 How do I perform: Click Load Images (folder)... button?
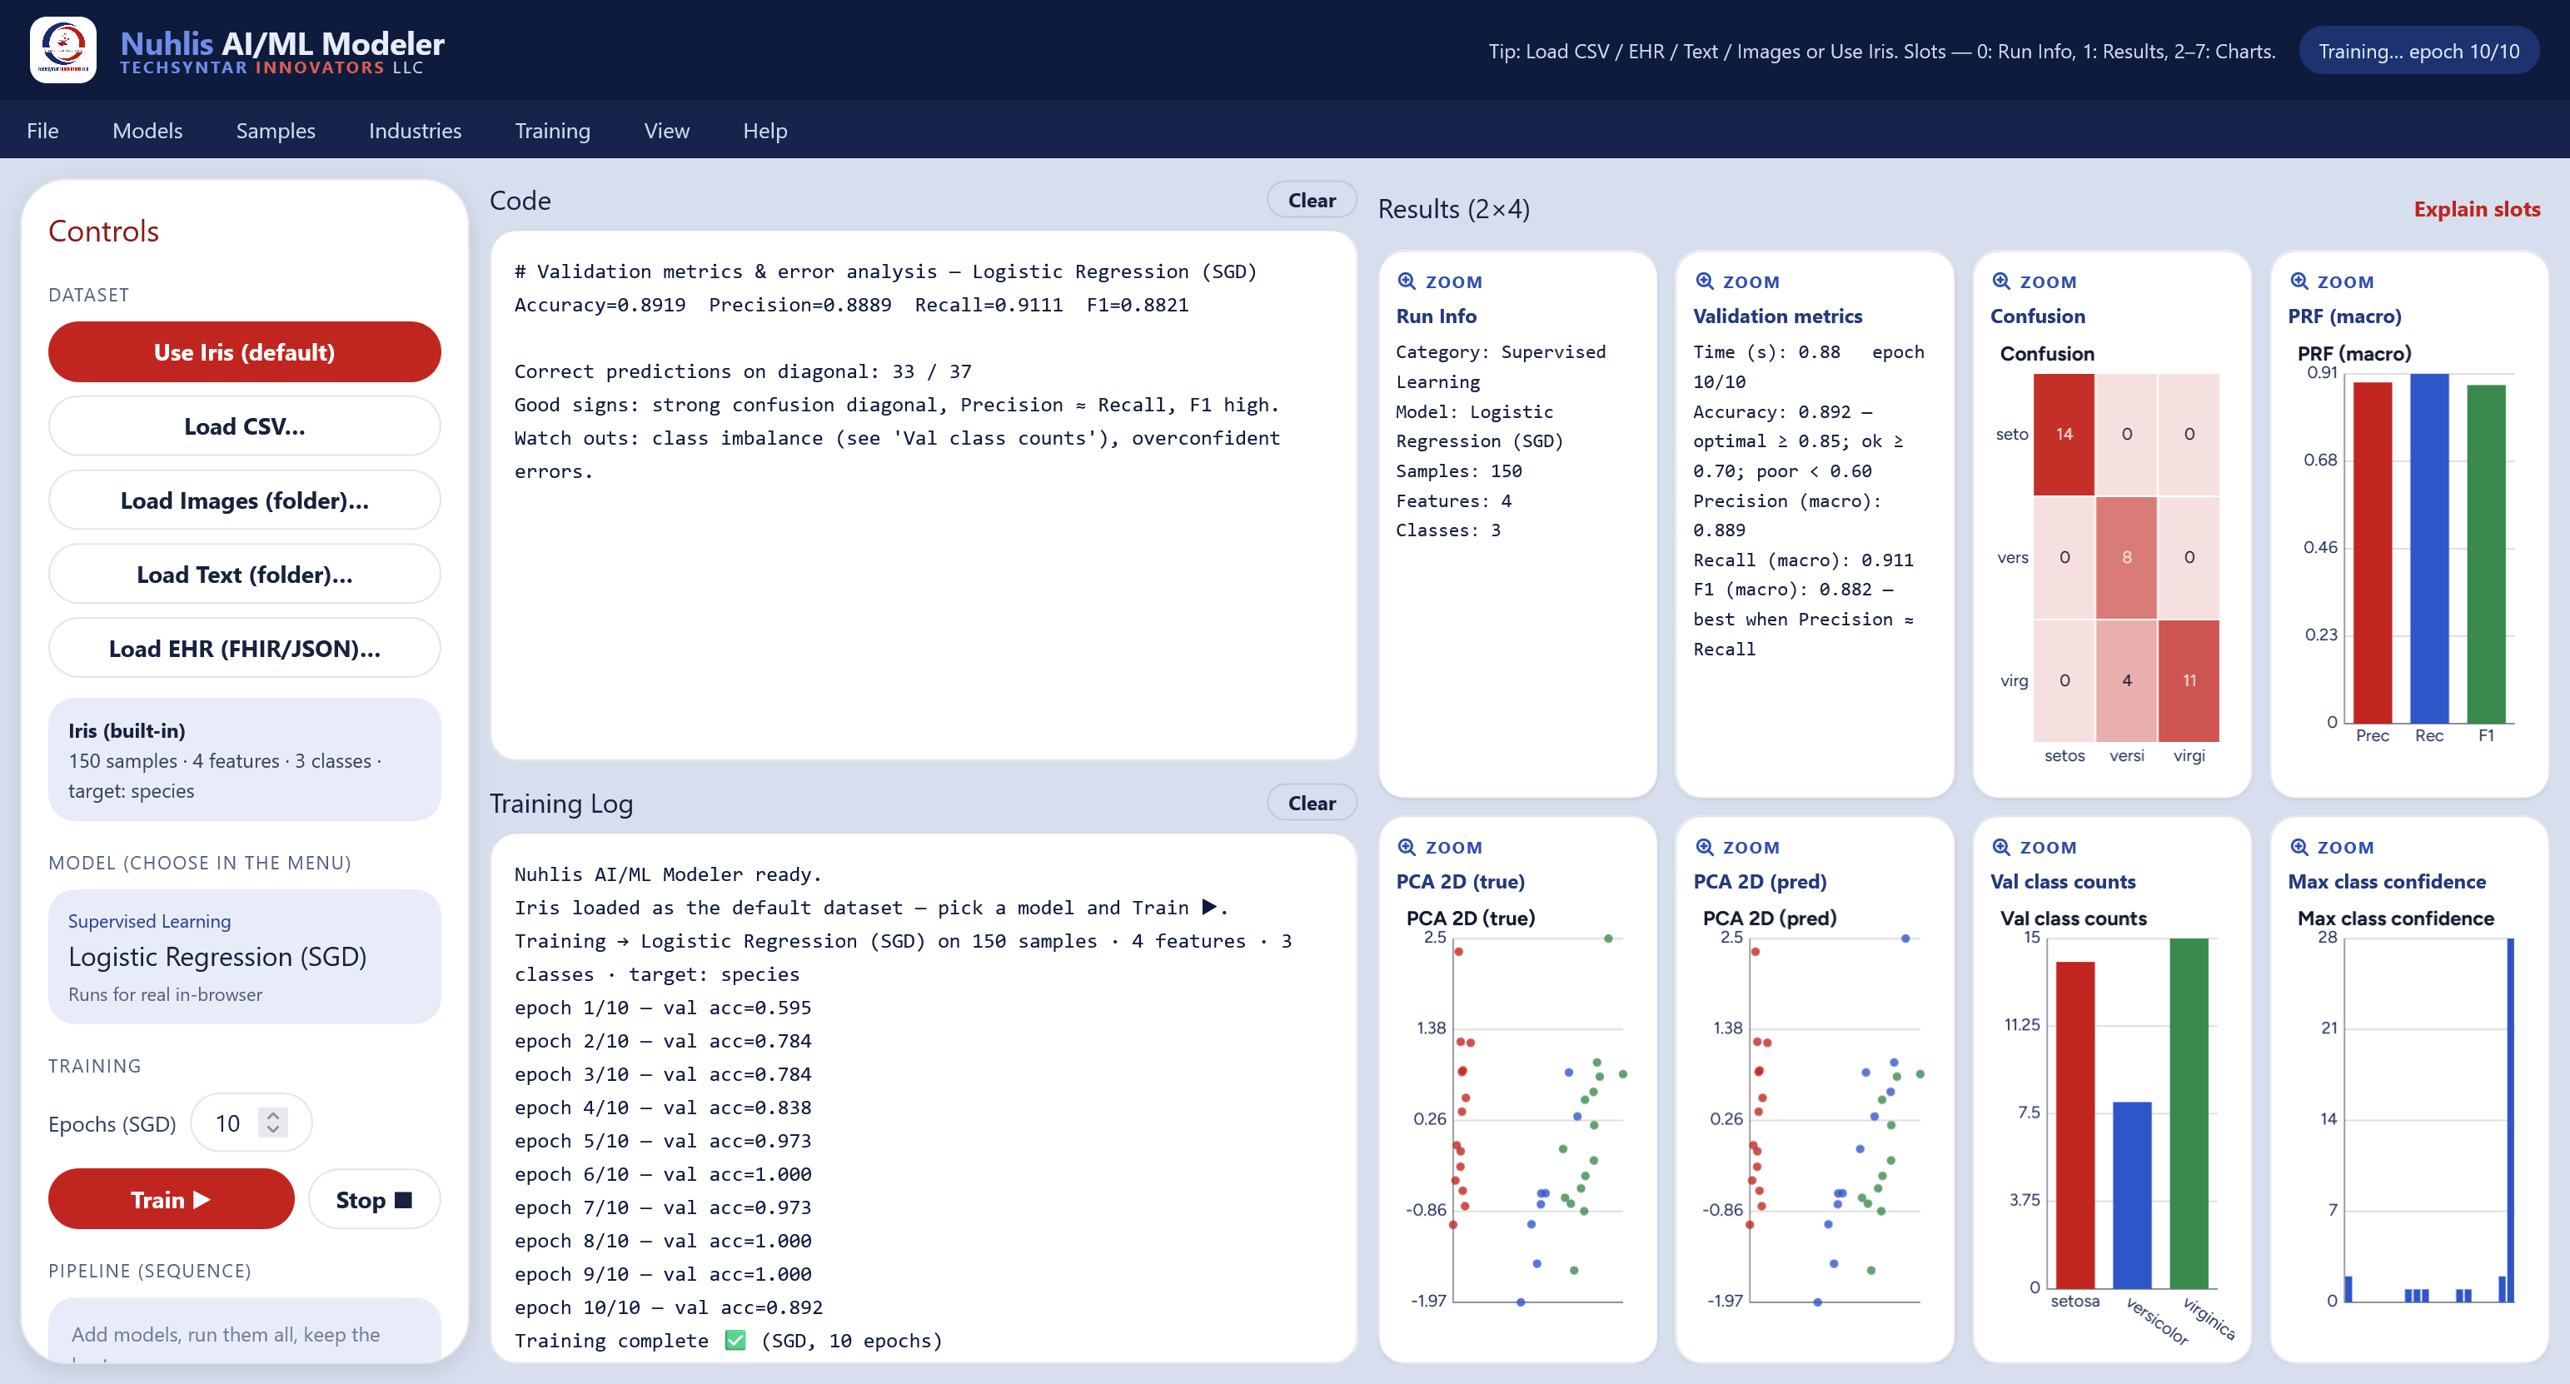(245, 500)
